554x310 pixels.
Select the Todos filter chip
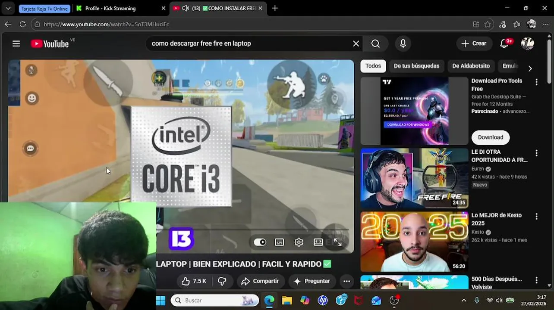coord(373,66)
